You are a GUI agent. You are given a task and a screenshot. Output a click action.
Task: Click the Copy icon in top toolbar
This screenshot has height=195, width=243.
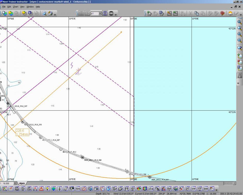(197, 13)
